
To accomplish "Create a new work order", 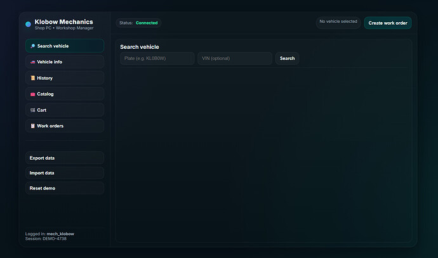I will [387, 23].
